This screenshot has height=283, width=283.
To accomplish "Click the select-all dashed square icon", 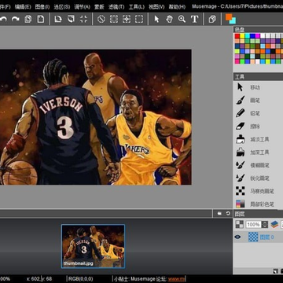I will pos(114,19).
